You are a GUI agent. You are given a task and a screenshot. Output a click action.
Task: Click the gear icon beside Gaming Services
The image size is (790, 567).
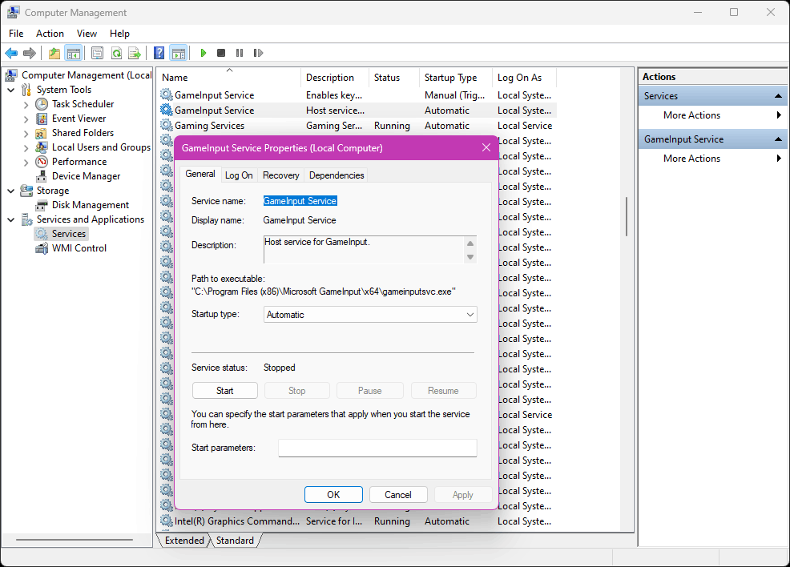[167, 126]
